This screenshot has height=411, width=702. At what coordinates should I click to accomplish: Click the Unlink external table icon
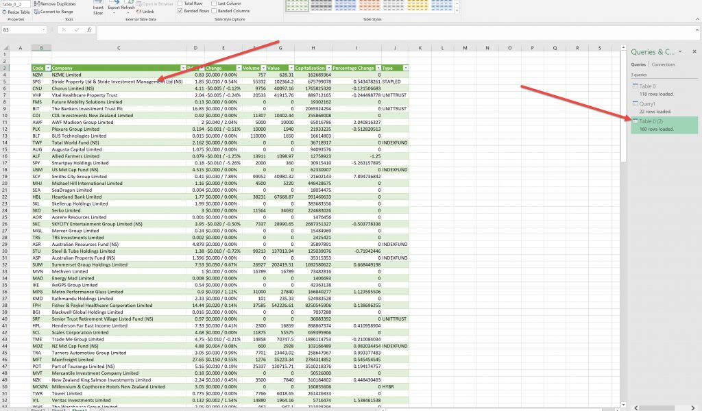coord(146,12)
